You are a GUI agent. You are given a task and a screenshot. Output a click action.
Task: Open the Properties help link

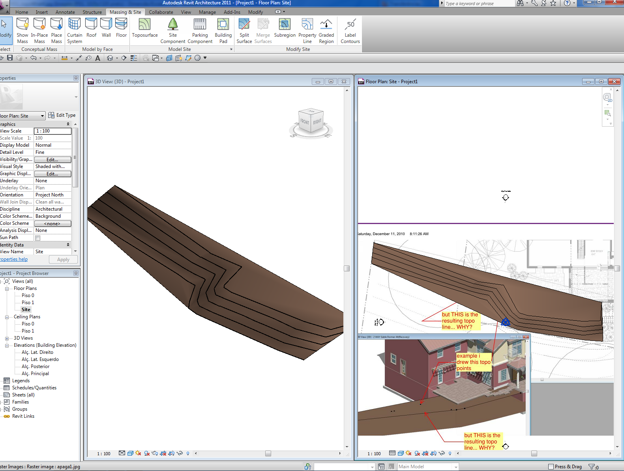(14, 260)
